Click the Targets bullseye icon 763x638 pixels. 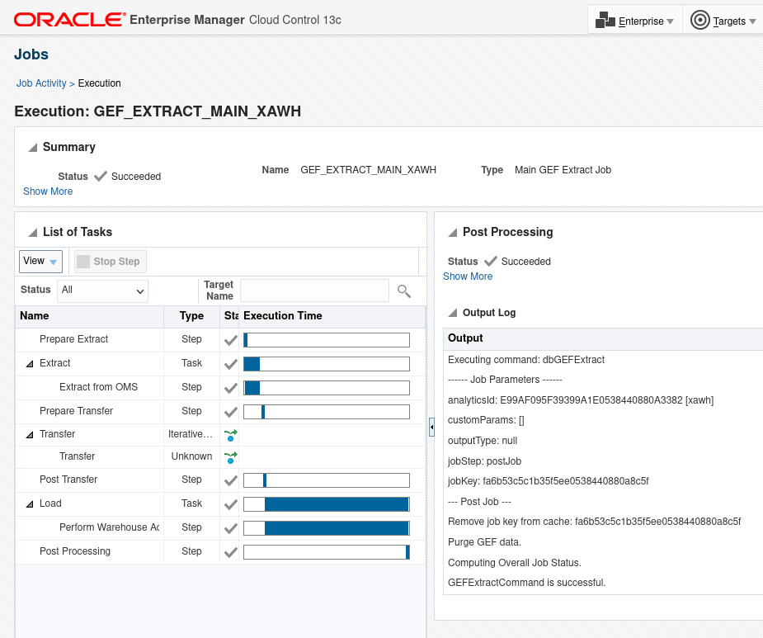[699, 20]
